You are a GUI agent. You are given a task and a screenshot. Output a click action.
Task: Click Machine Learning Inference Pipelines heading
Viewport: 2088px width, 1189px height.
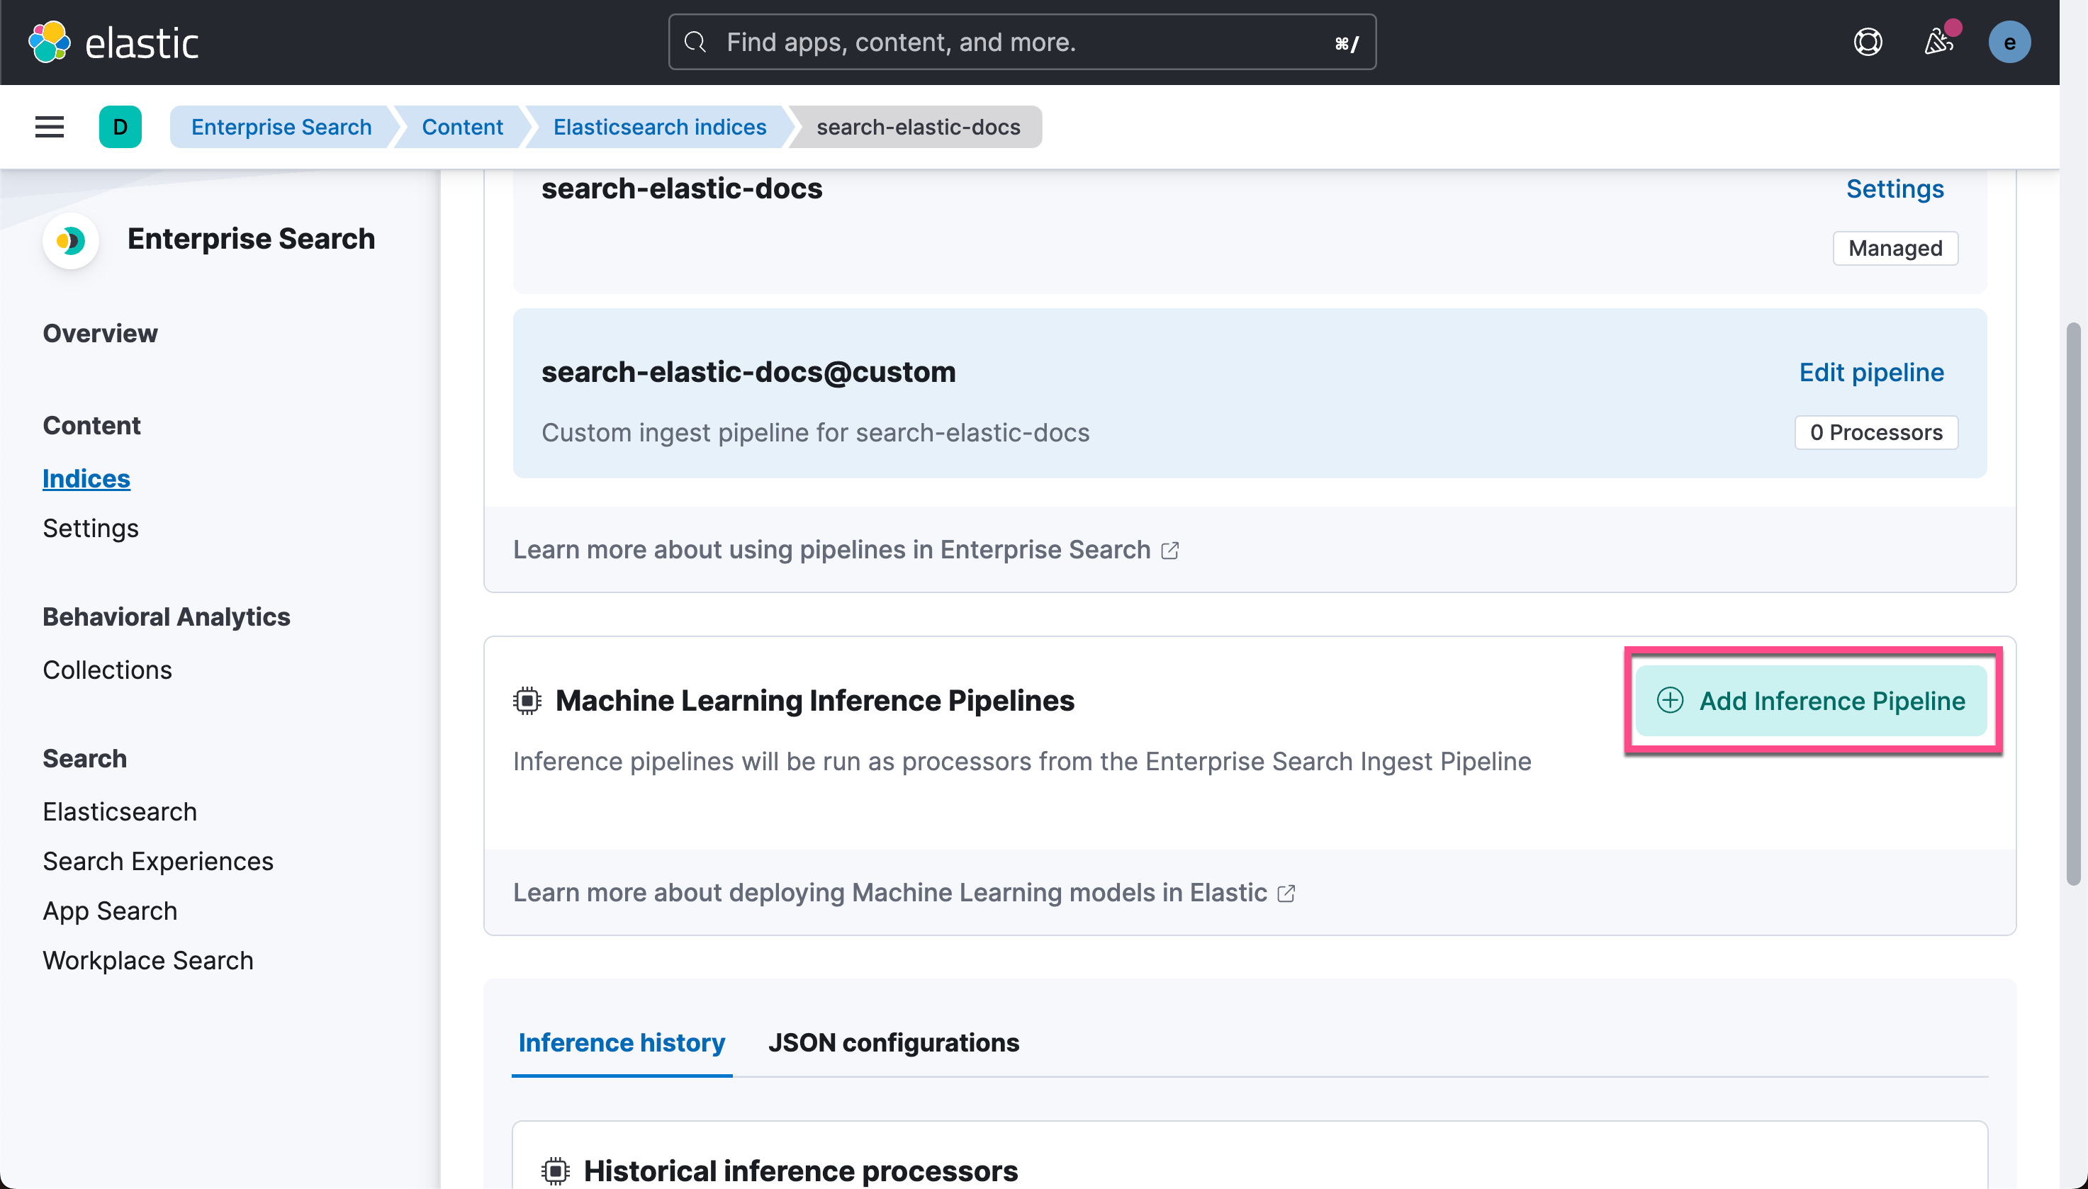pyautogui.click(x=814, y=701)
